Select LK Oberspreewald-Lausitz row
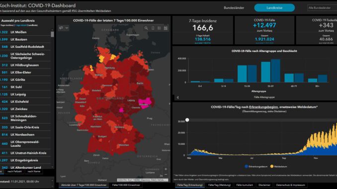Viewport: 337px width, 189px height. tap(25, 144)
